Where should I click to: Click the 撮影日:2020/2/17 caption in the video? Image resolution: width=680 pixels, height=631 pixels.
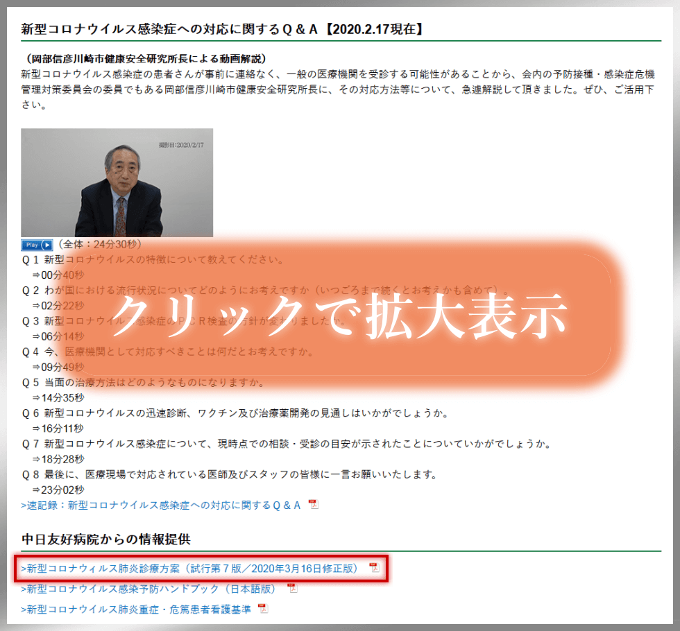181,145
